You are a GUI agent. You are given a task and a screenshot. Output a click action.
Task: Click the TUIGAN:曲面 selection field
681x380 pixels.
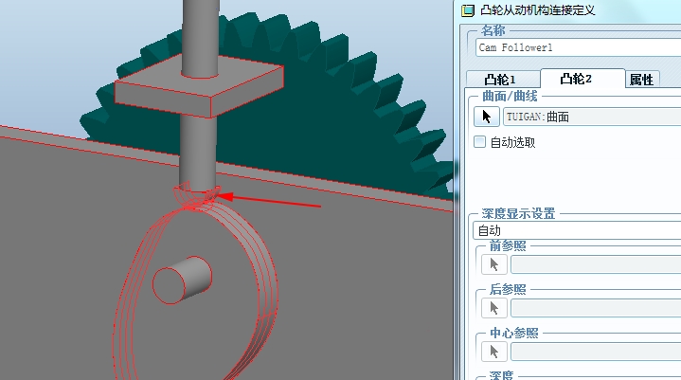tap(592, 117)
